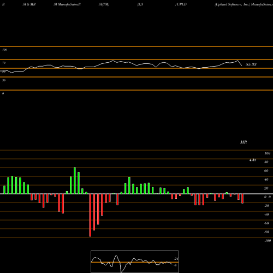
Task: Click the Upland Software, Inc. header text
Action: click(x=233, y=4)
